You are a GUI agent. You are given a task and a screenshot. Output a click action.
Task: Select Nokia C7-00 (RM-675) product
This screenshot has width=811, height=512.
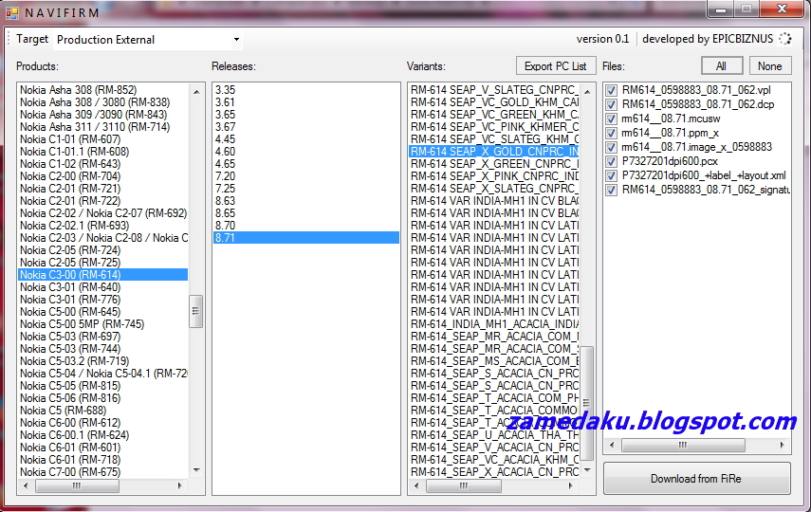103,472
